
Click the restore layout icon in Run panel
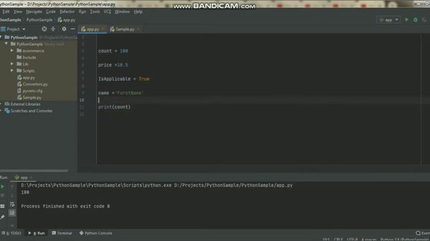3,206
